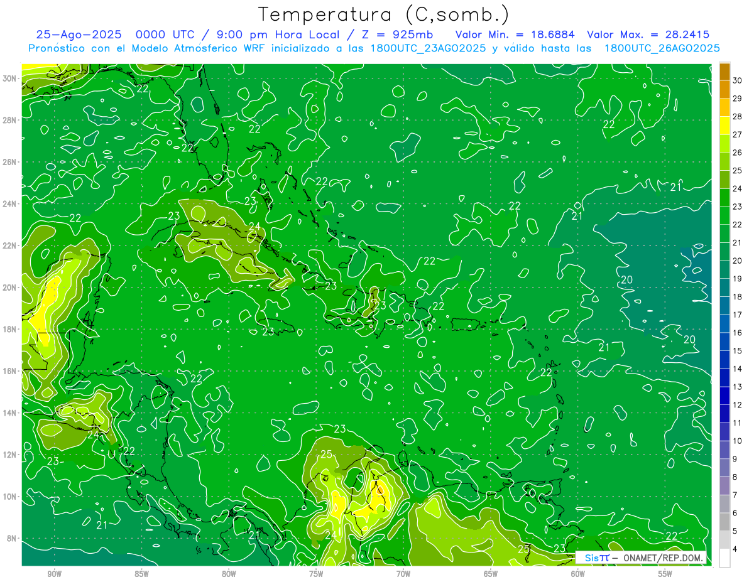Click the '18N' latitude axis label
The height and width of the screenshot is (582, 754).
9,329
